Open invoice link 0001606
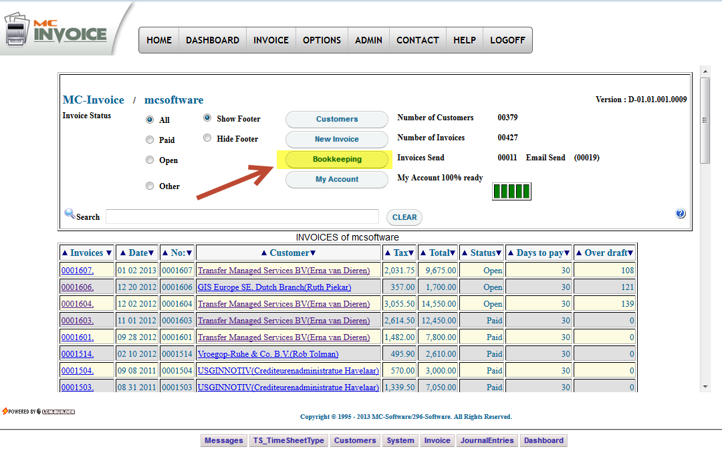The height and width of the screenshot is (449, 722). click(x=78, y=287)
